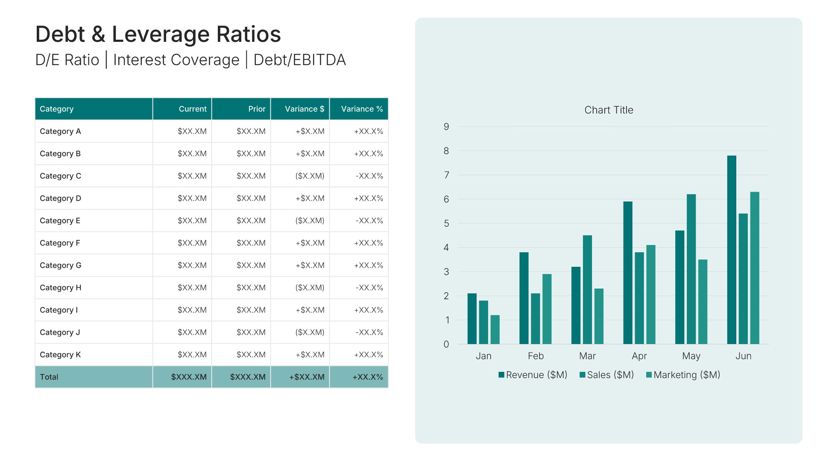The image size is (820, 461).
Task: Click the Jan axis label
Action: (483, 356)
